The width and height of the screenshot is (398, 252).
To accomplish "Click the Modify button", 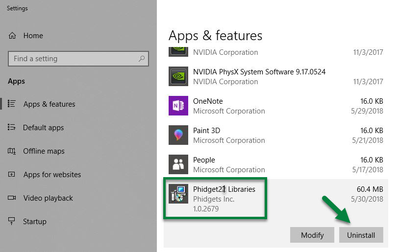I will [312, 235].
